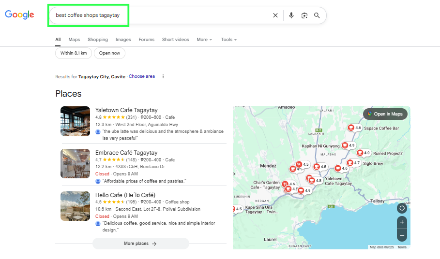Open the Hello Cafe listing title
Image resolution: width=440 pixels, height=259 pixels.
click(x=125, y=195)
